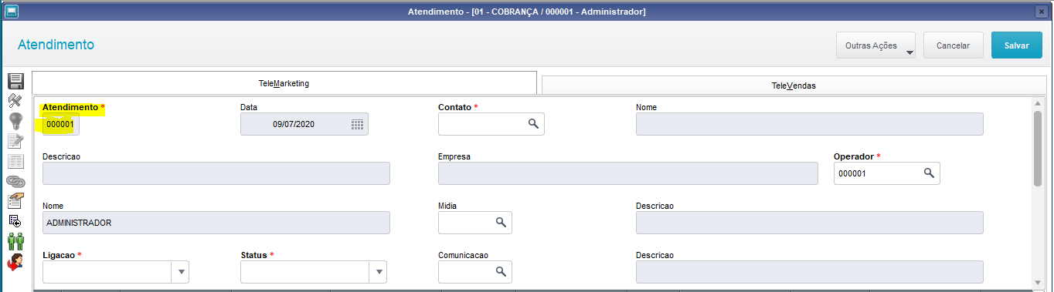Click the scrollbar up arrow
The height and width of the screenshot is (292, 1054).
coord(1037,103)
